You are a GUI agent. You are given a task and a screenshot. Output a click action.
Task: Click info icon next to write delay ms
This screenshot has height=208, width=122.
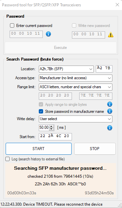point(110,128)
